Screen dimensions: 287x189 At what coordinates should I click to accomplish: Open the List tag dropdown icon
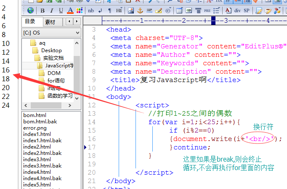216,11
